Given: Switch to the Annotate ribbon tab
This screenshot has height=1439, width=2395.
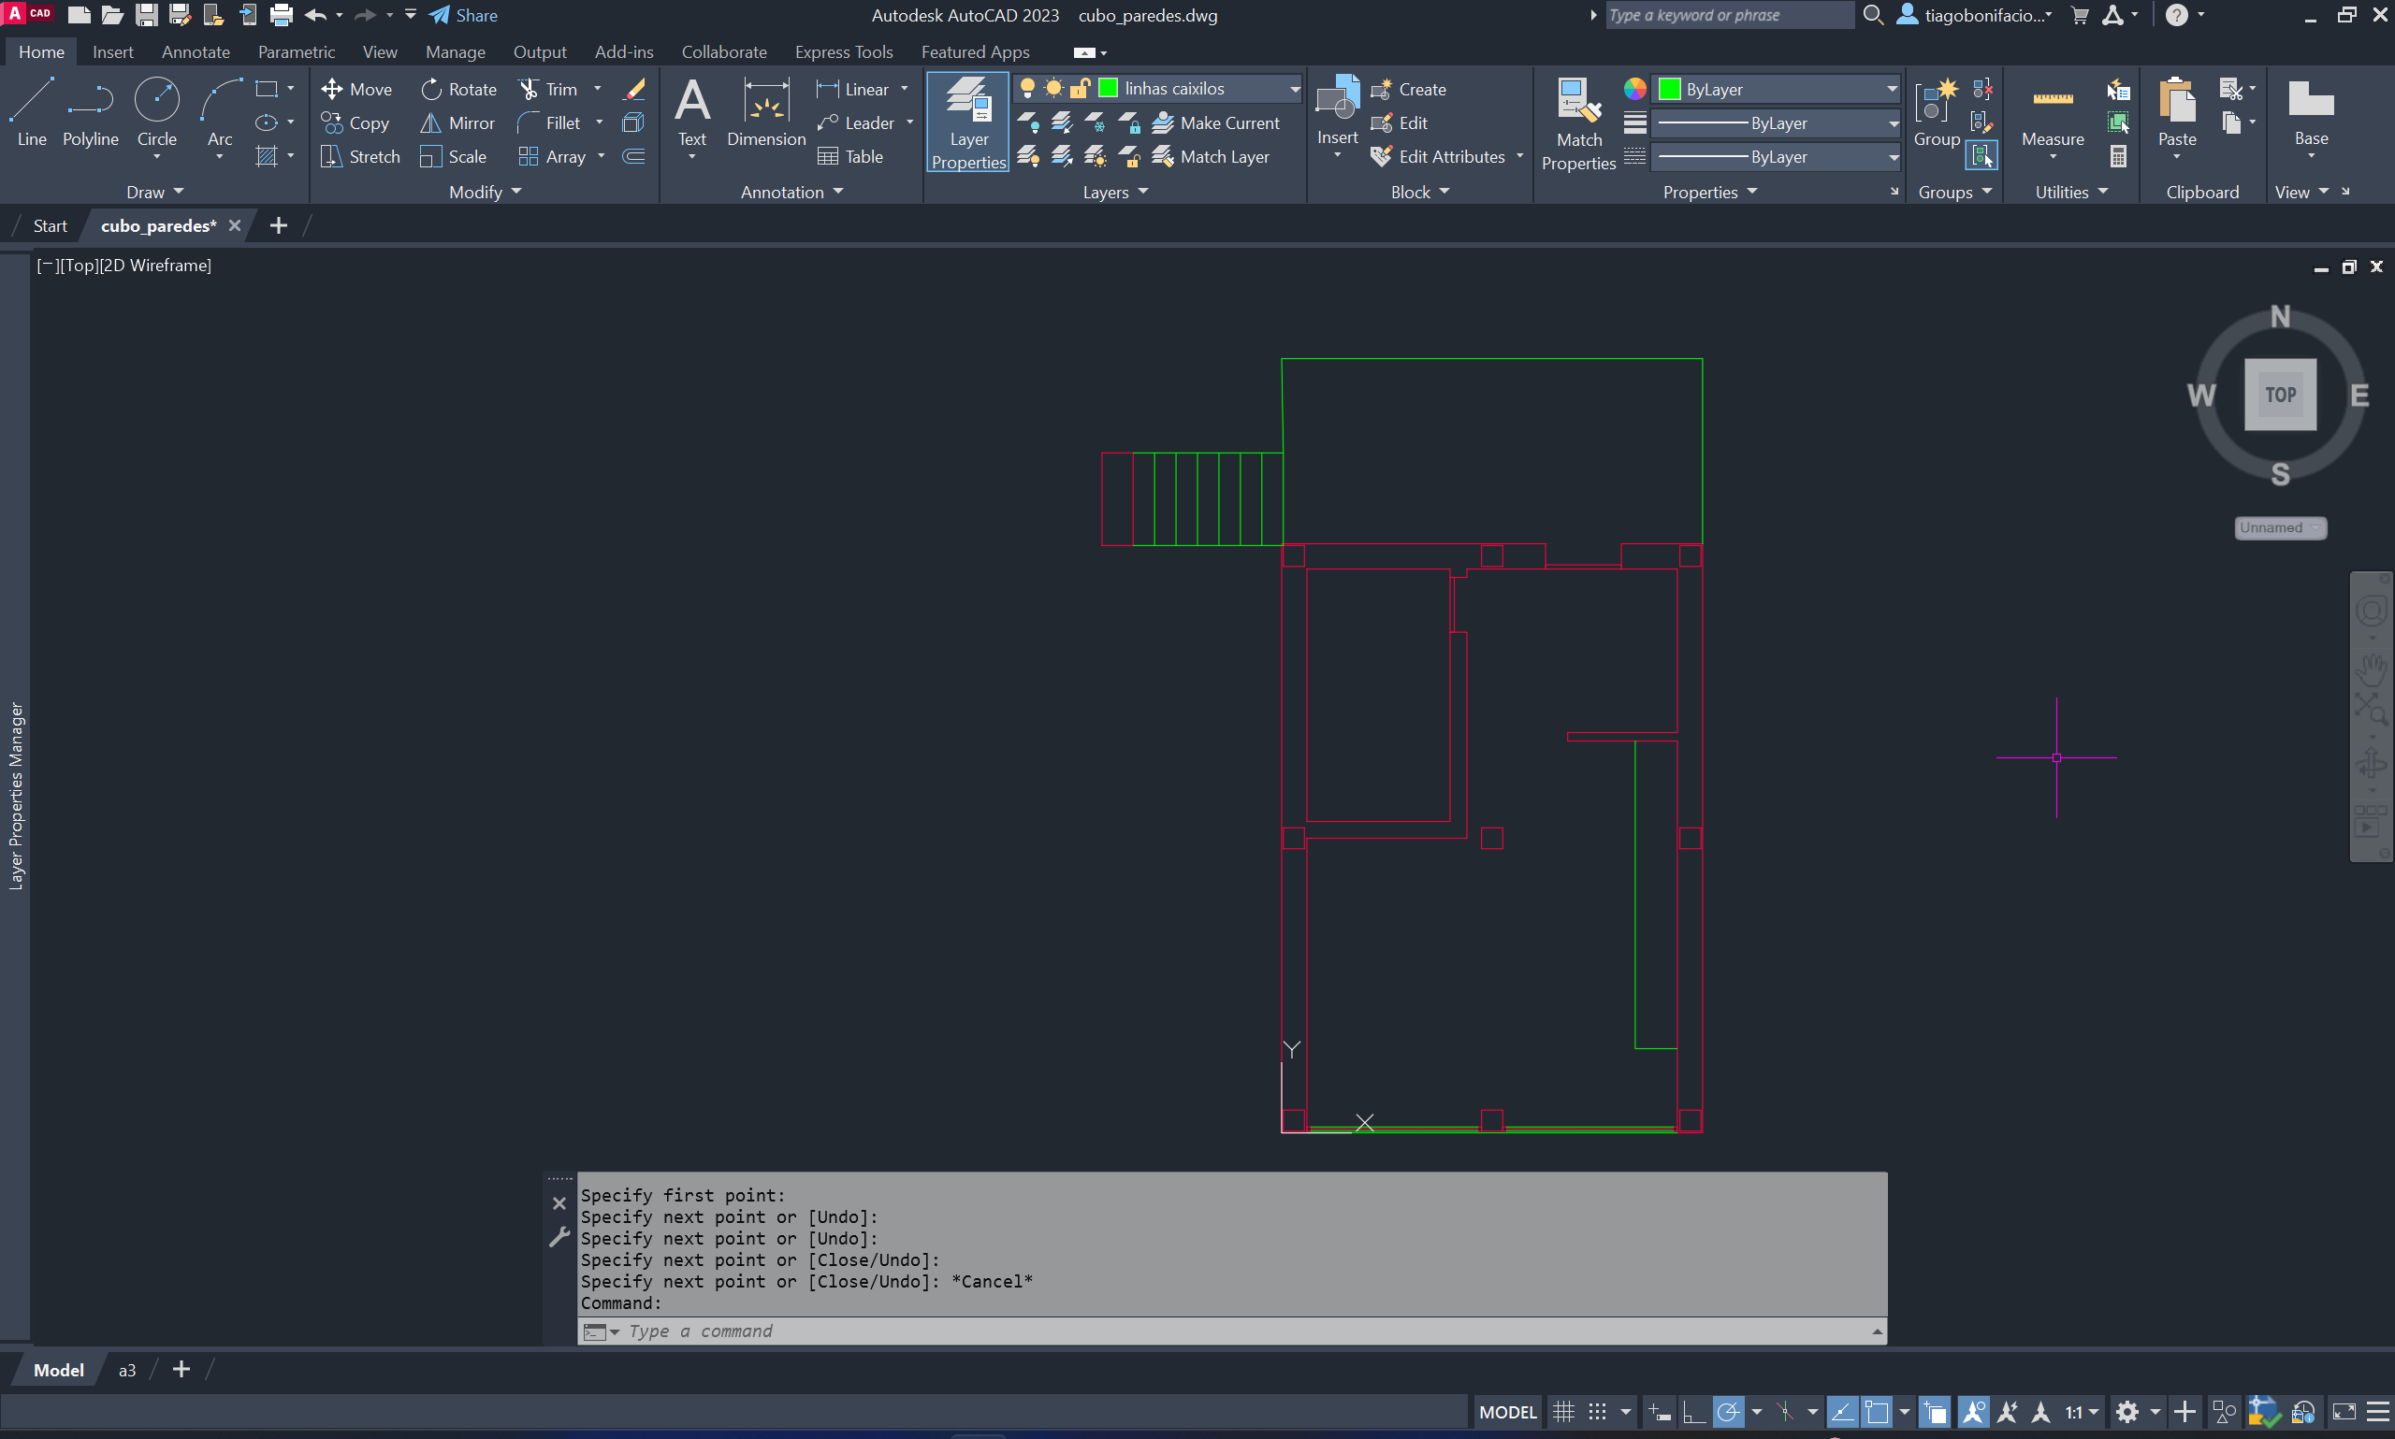Looking at the screenshot, I should (195, 51).
